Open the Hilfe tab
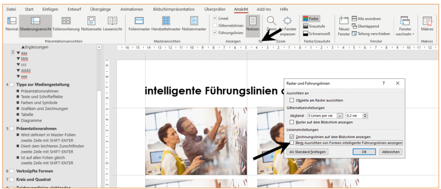Screen dimensions: 441x189 point(284,9)
